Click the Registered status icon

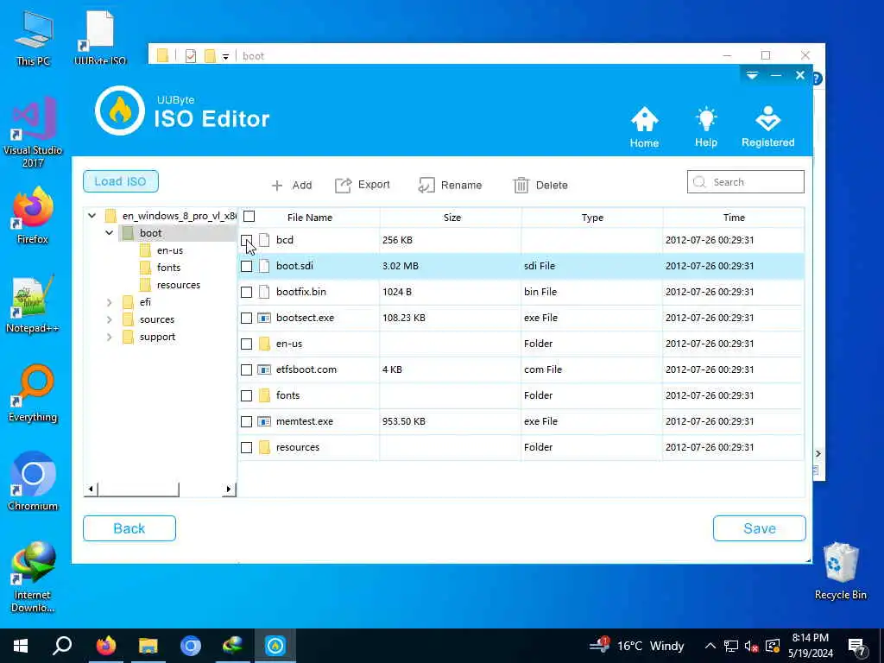tap(767, 128)
